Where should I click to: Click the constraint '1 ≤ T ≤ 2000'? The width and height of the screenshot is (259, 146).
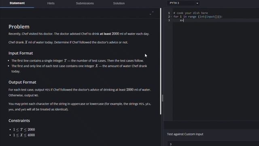tap(24, 129)
